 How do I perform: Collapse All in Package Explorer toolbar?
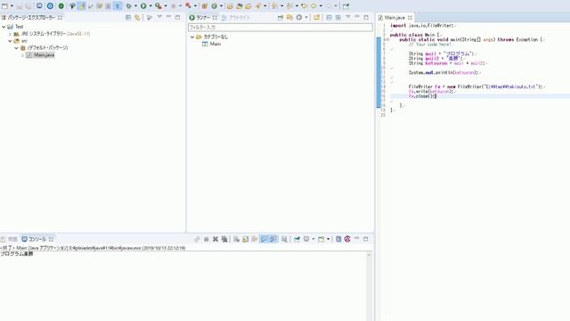tap(128, 17)
